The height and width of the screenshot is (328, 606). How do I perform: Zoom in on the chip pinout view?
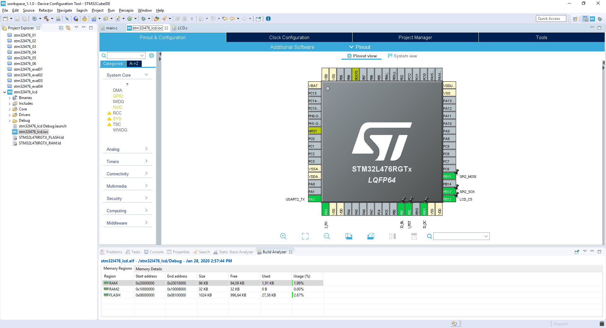pyautogui.click(x=283, y=236)
